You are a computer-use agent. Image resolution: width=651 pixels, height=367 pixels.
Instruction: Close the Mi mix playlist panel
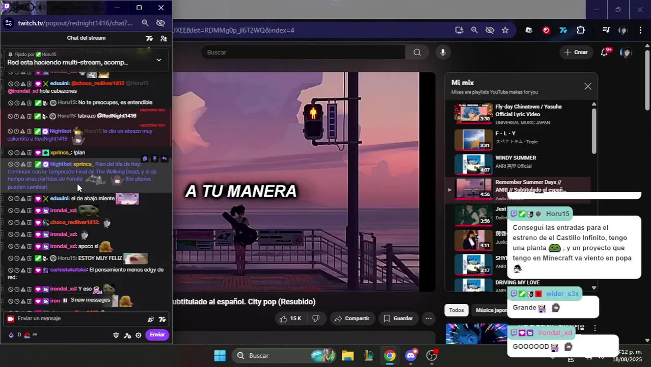[588, 87]
